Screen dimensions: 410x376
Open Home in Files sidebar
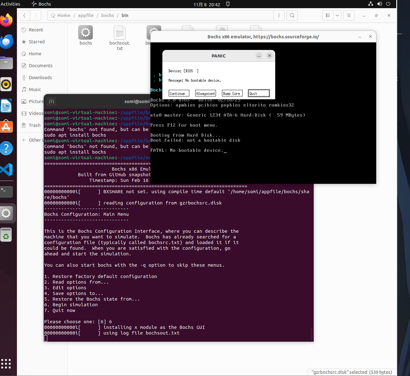pos(42,54)
